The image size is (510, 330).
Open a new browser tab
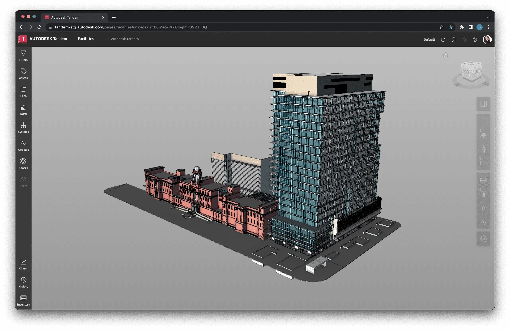(114, 18)
